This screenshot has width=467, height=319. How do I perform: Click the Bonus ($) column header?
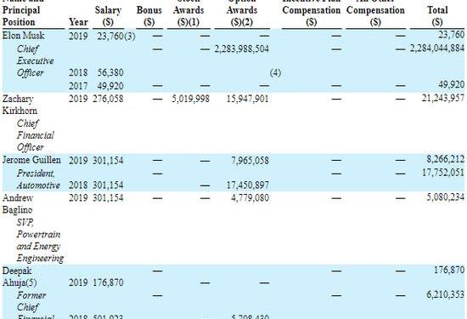[149, 16]
